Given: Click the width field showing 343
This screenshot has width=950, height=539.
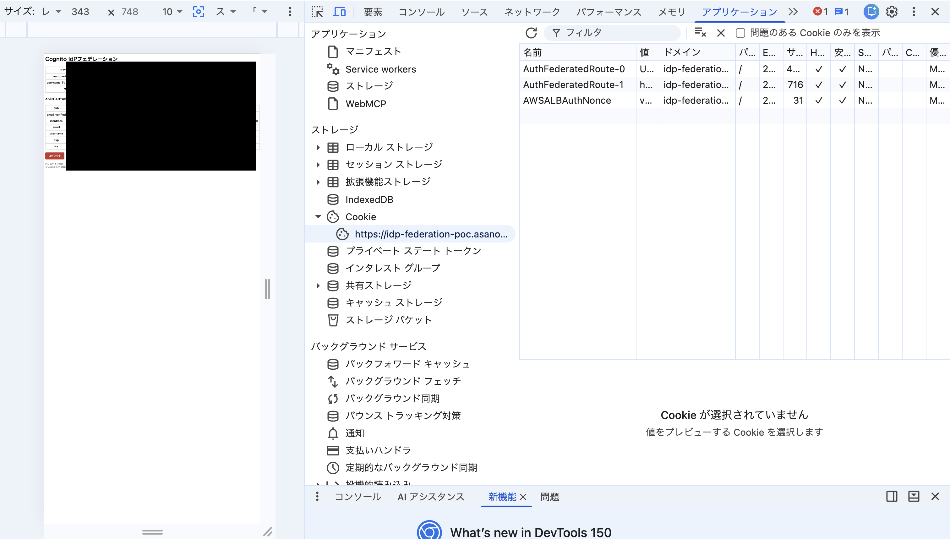Looking at the screenshot, I should pos(80,12).
